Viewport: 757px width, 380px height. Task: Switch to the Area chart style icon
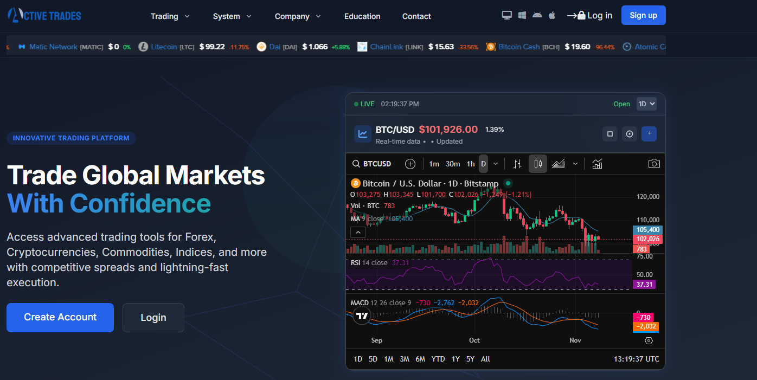559,164
